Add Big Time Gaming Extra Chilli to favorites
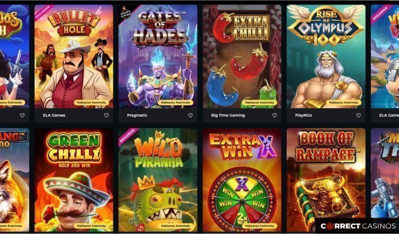Screen dimensions: 399x234 (x=275, y=116)
